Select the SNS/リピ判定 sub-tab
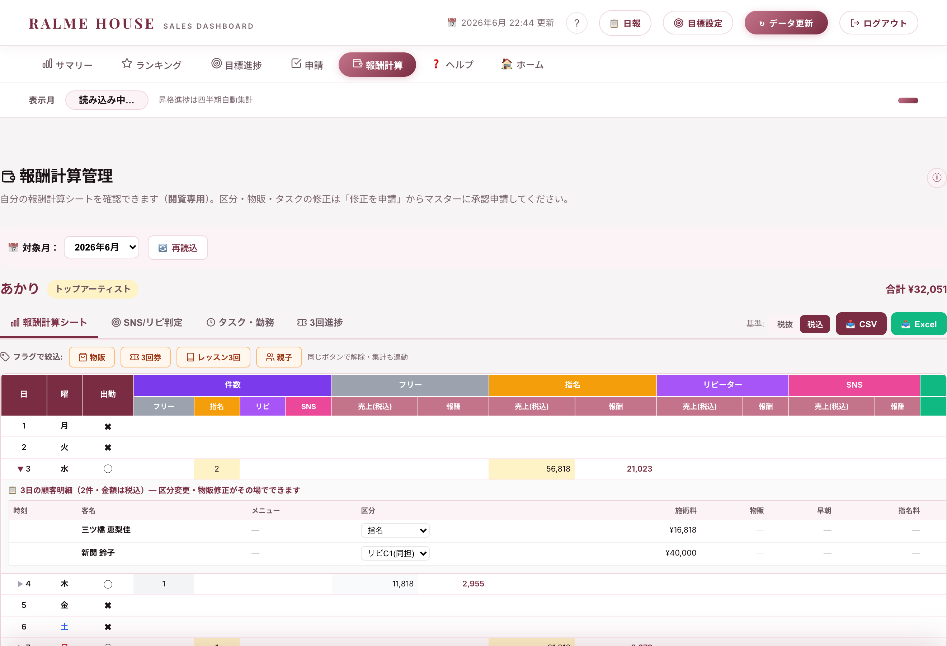947x646 pixels. click(x=147, y=323)
